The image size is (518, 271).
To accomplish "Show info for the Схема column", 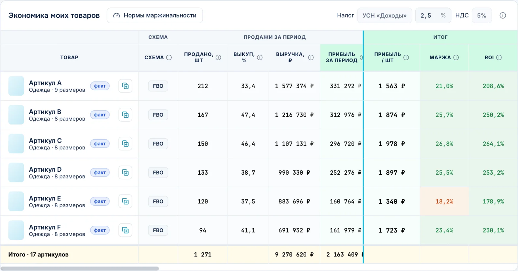I will 169,58.
